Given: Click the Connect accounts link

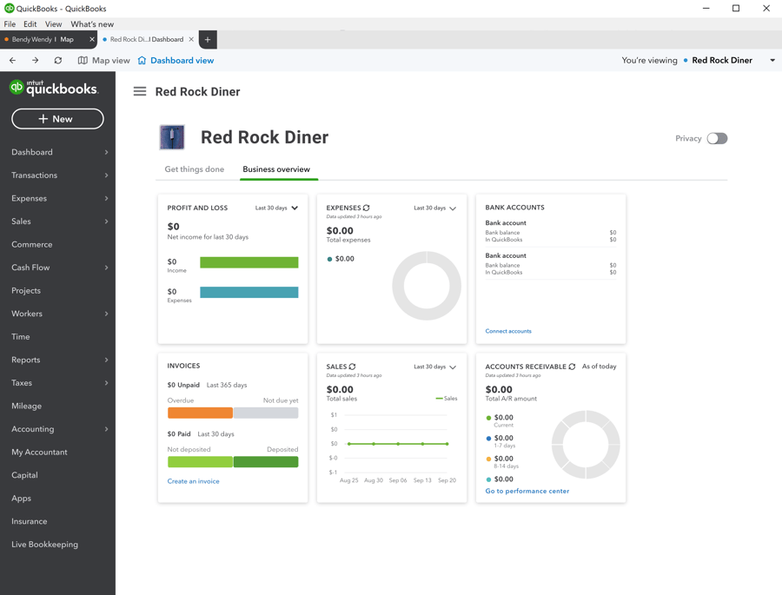Looking at the screenshot, I should click(x=508, y=331).
